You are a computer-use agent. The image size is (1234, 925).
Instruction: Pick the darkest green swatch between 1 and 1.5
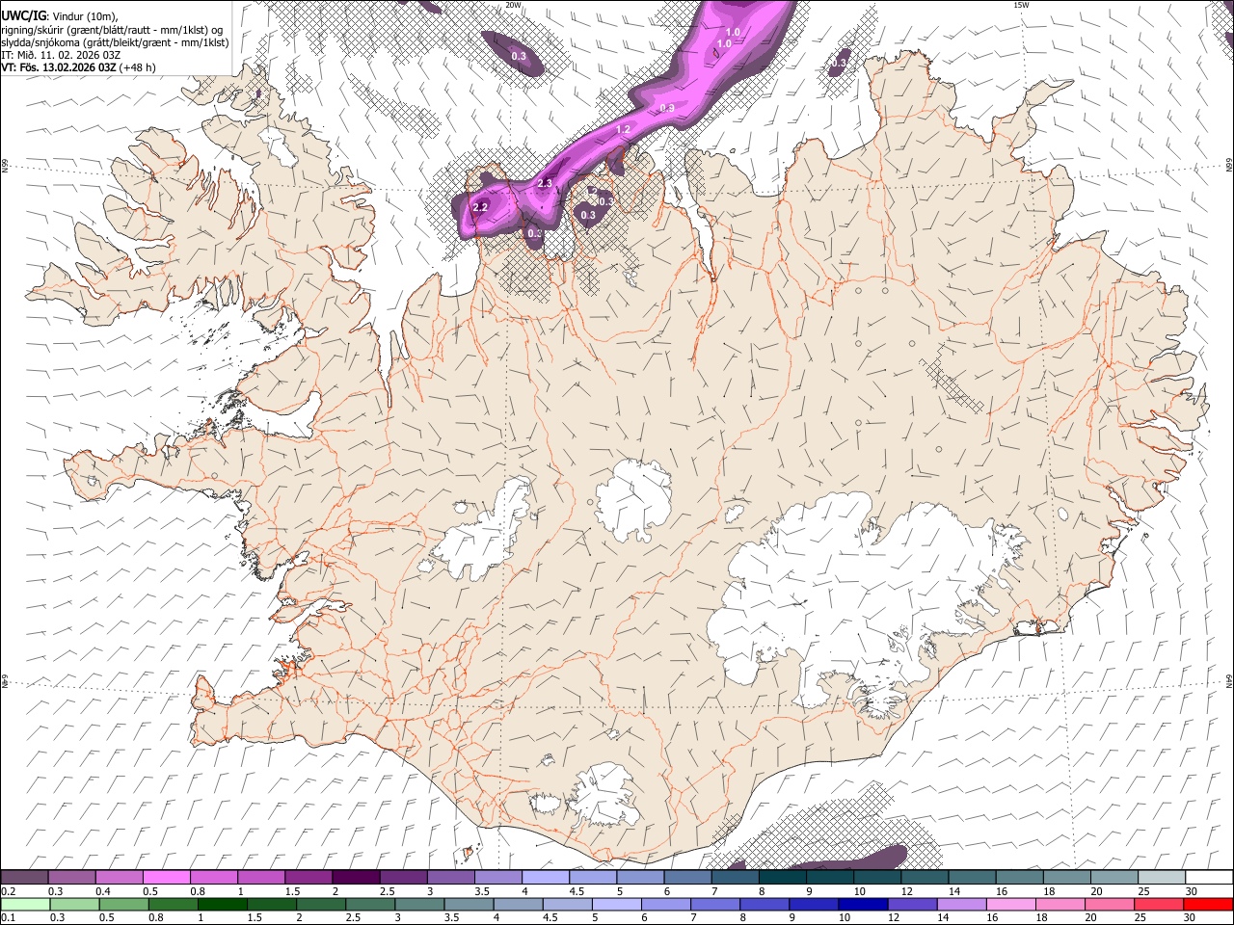click(224, 904)
